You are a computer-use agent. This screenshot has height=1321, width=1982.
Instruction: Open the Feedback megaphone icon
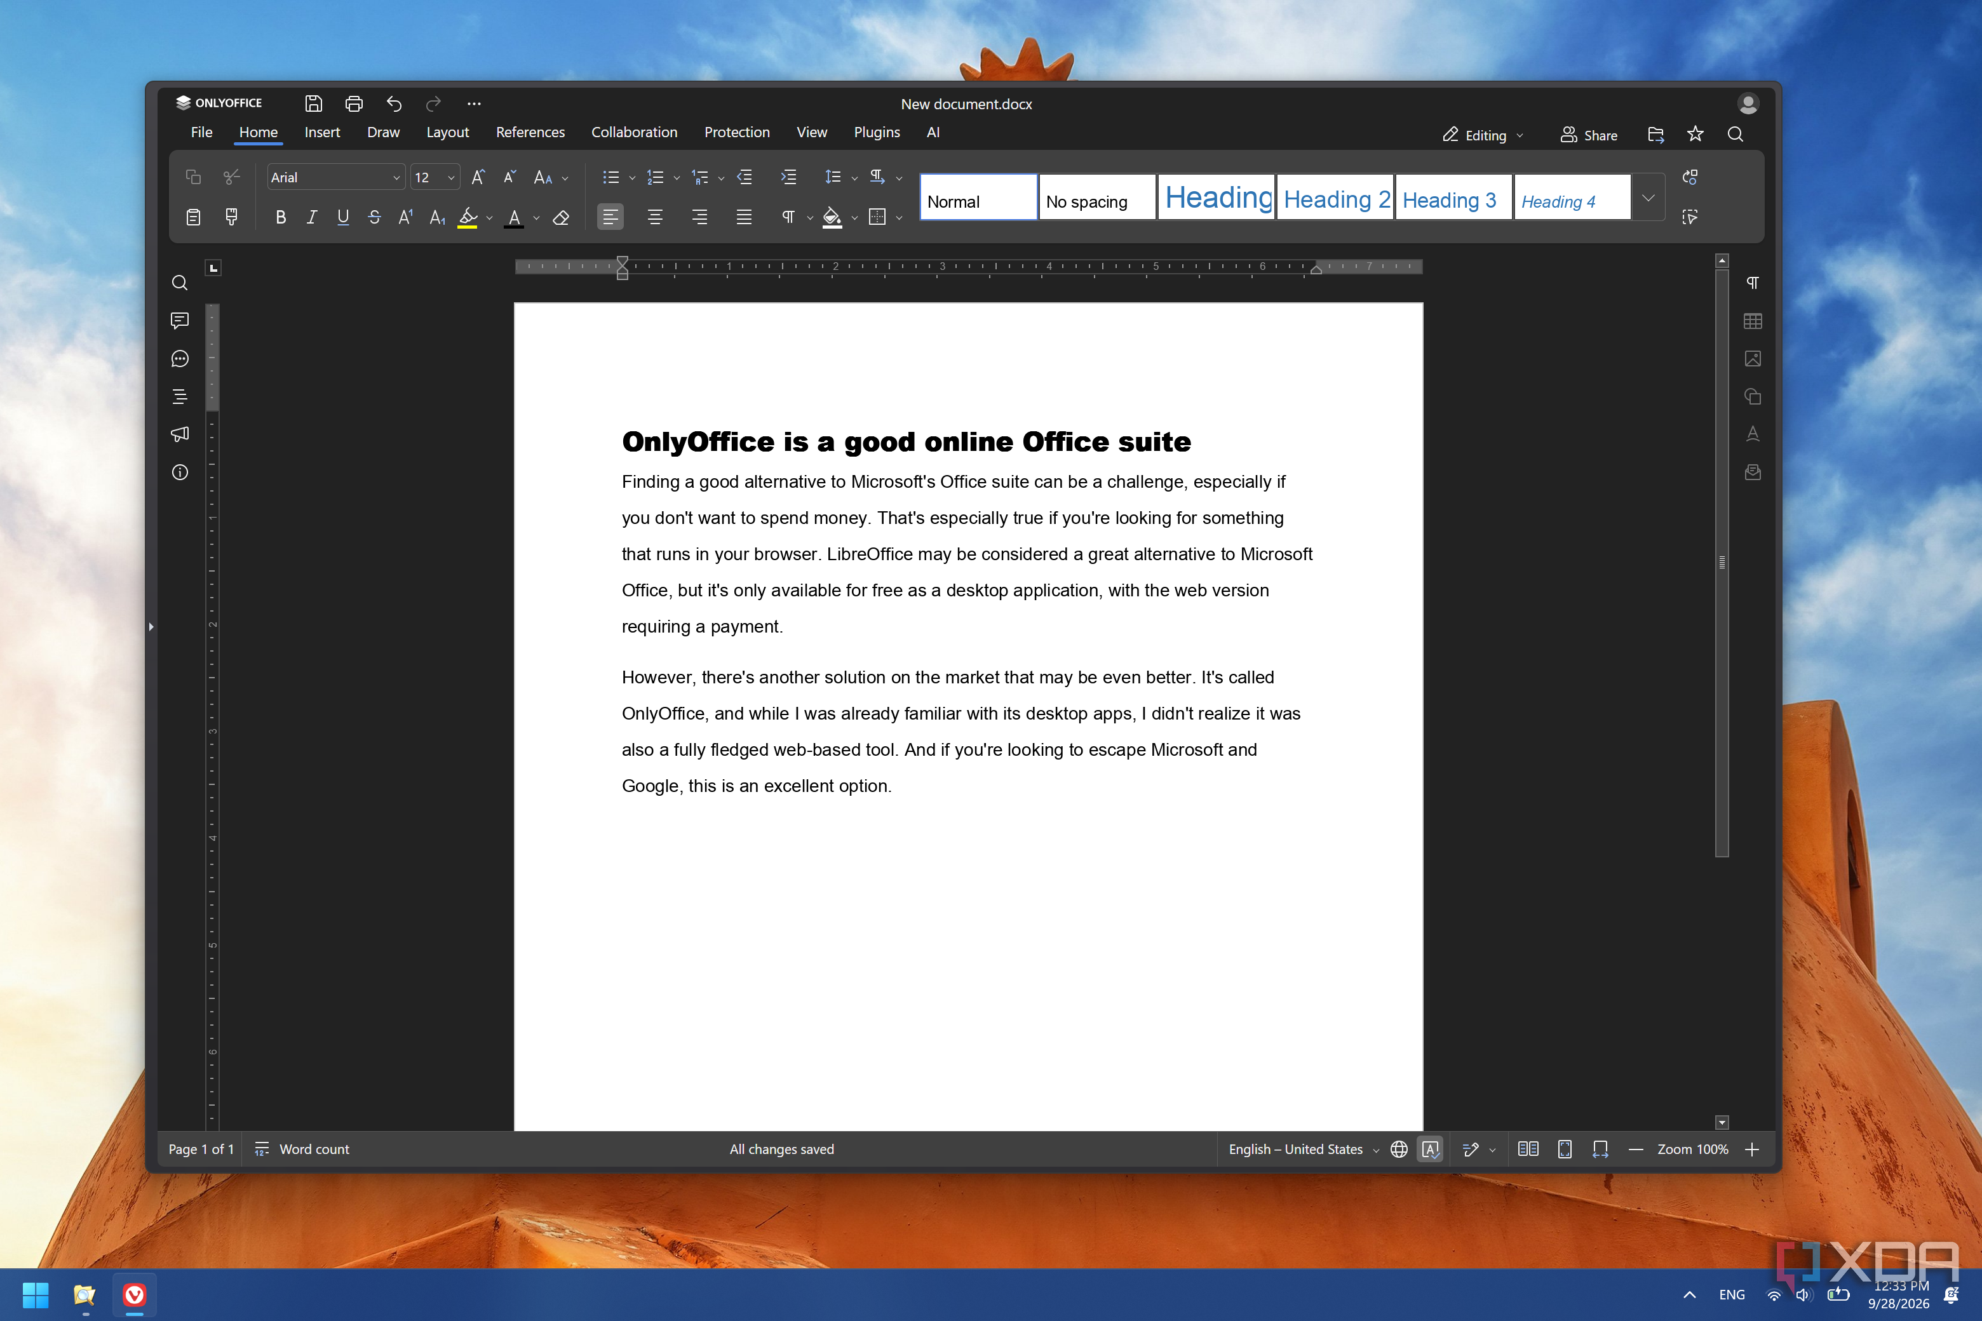(180, 434)
